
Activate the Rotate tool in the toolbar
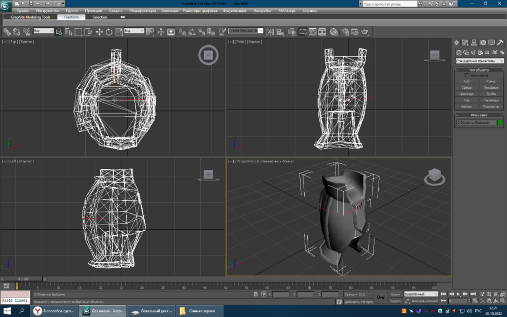pos(109,31)
